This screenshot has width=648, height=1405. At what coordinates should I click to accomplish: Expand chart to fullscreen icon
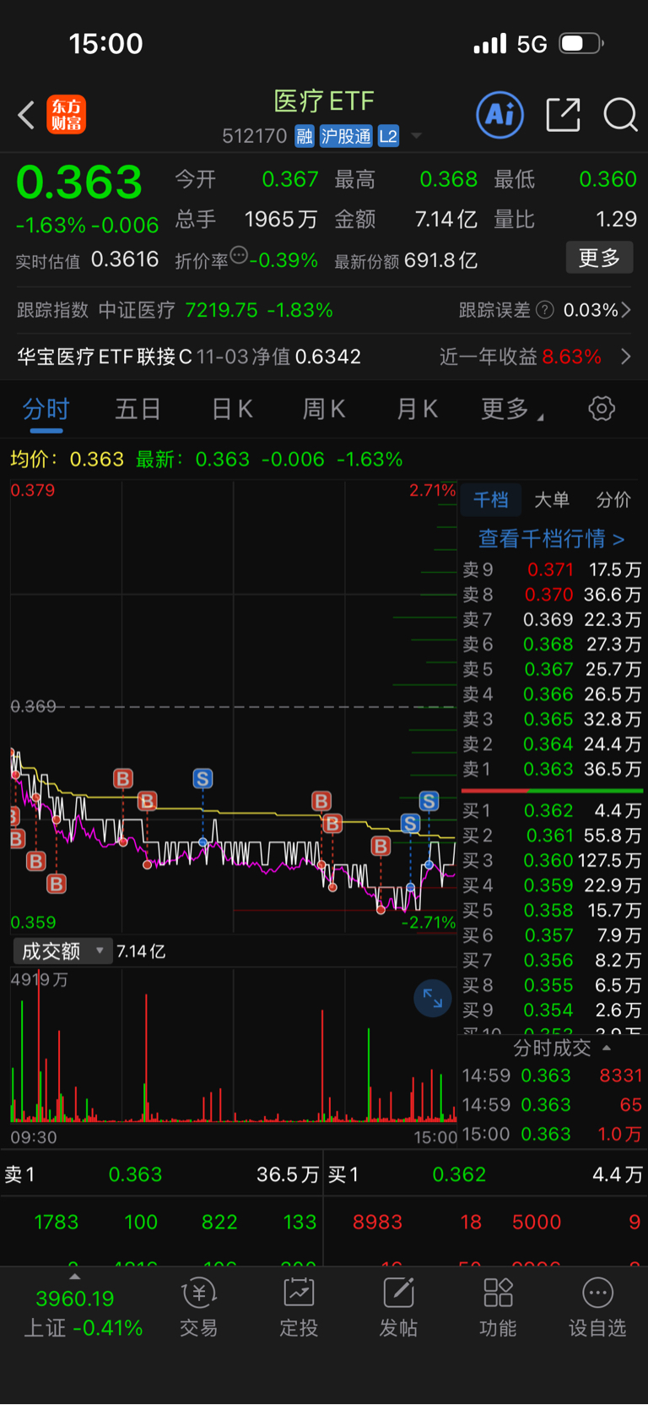tap(433, 999)
